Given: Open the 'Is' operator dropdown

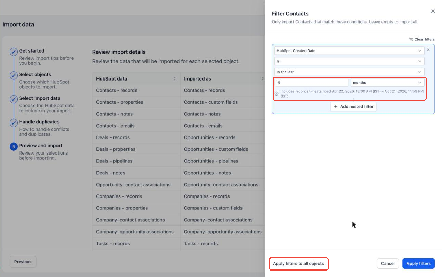Looking at the screenshot, I should pos(349,61).
